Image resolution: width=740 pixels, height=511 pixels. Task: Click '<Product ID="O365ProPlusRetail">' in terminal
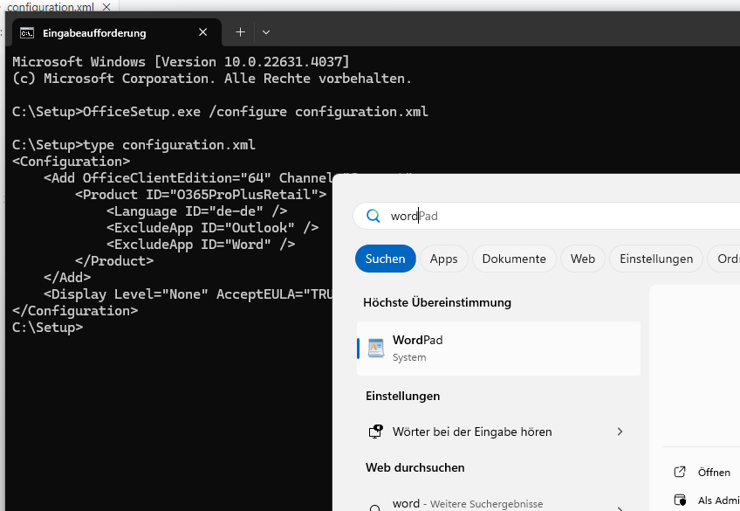201,195
